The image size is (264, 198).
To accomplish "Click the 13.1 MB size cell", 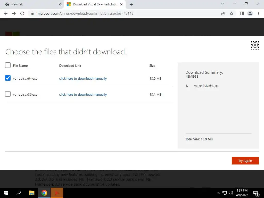I will 155,94.
